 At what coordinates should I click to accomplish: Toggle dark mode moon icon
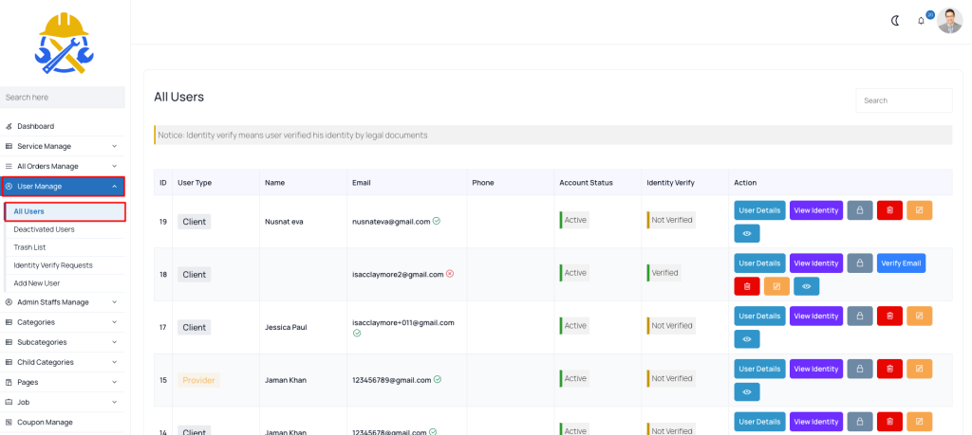pyautogui.click(x=895, y=21)
